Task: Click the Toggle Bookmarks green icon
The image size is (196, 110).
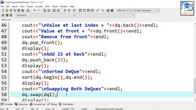Action: coord(7,15)
